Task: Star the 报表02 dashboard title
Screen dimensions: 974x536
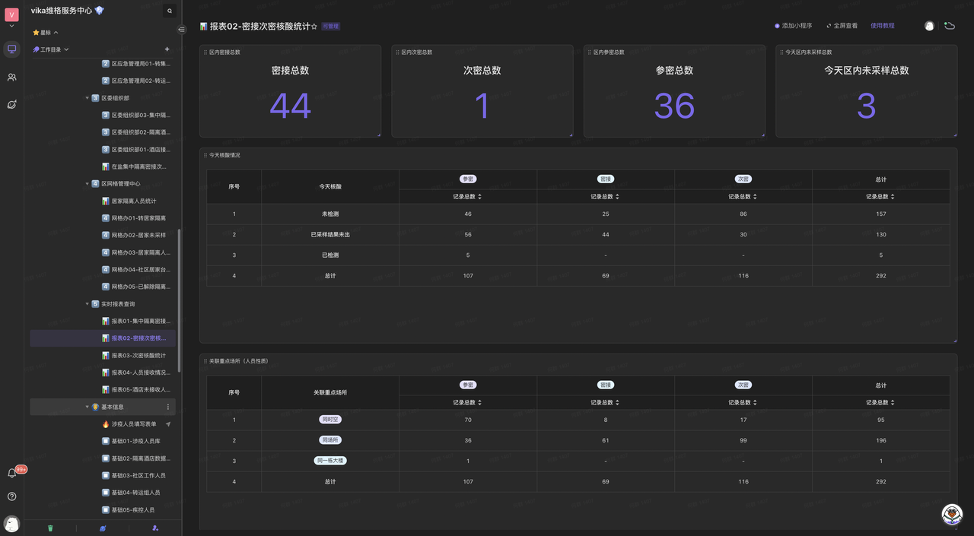Action: (314, 27)
